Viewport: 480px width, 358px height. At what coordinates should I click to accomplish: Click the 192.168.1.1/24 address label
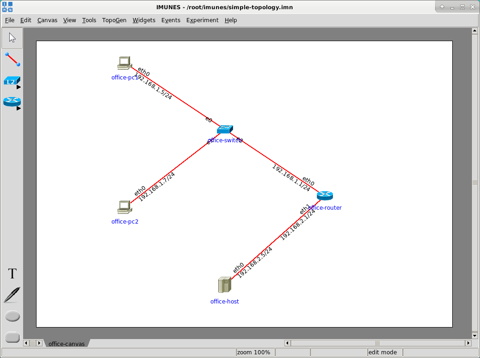[291, 178]
